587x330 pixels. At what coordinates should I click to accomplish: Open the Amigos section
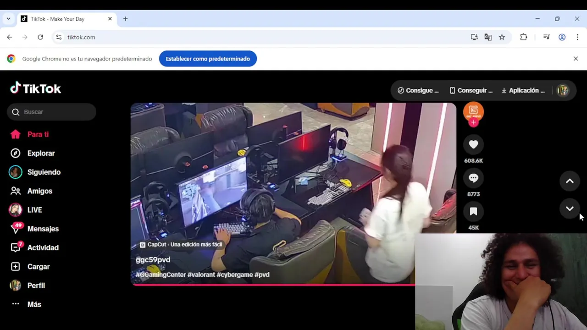[31, 191]
